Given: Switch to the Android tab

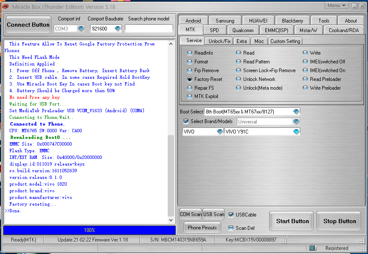Looking at the screenshot, I should [193, 20].
